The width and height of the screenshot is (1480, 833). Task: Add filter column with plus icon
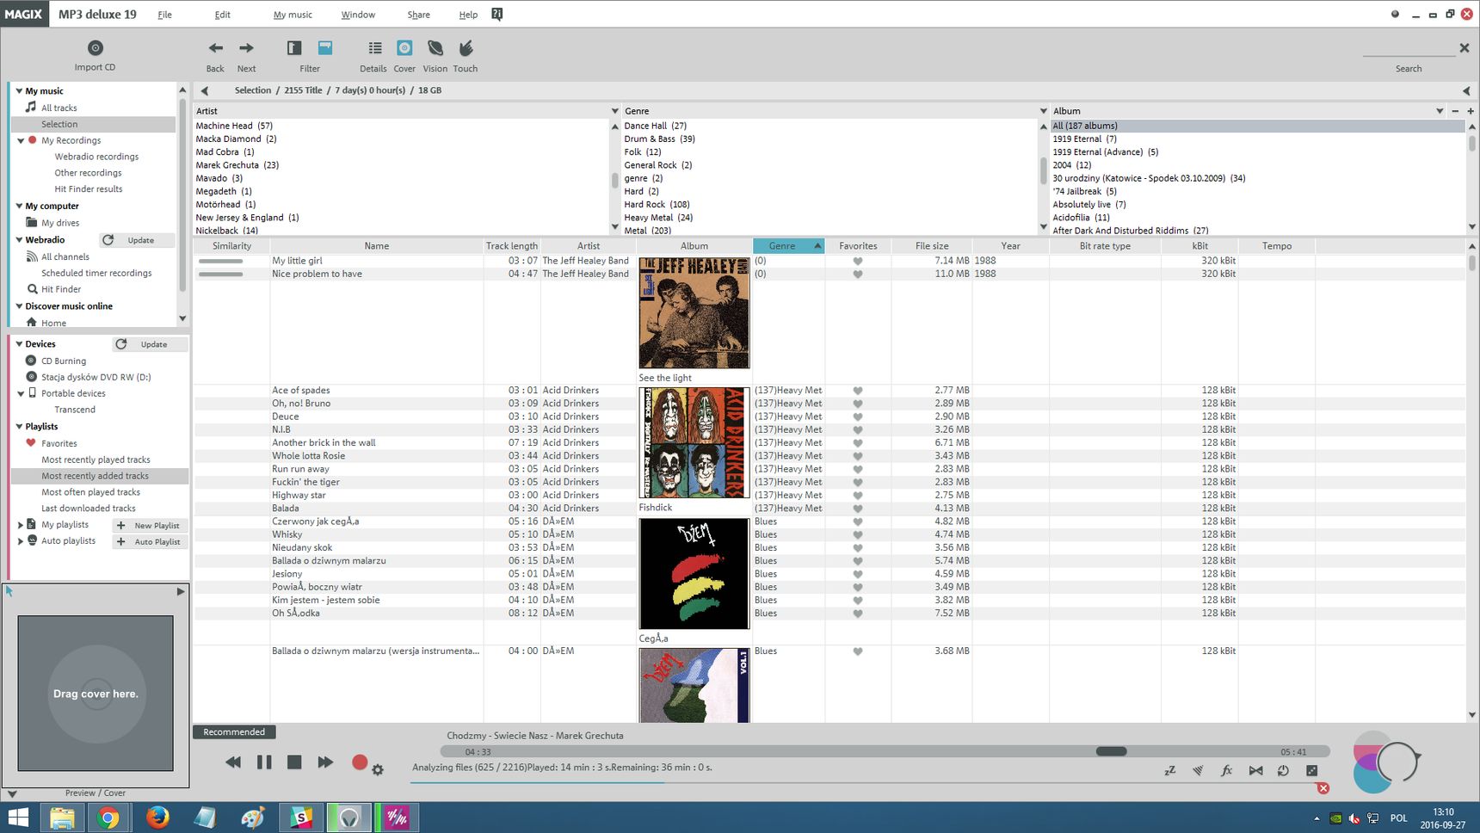[x=1471, y=111]
